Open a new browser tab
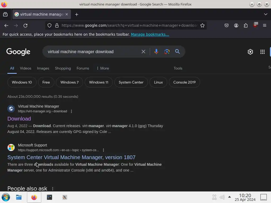The width and height of the screenshot is (271, 203). [x=76, y=14]
